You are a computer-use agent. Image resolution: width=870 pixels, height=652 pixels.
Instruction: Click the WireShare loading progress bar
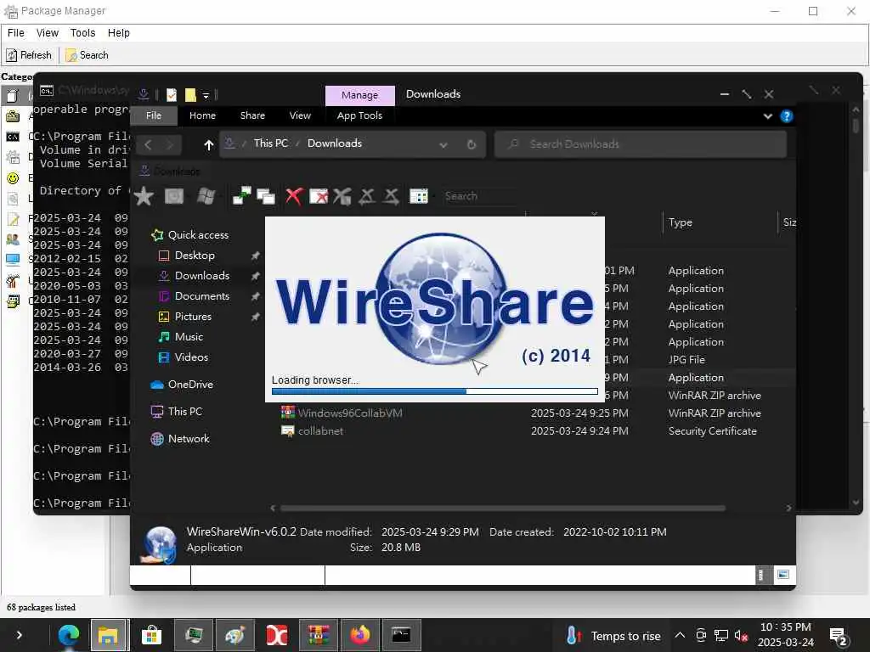(x=434, y=391)
